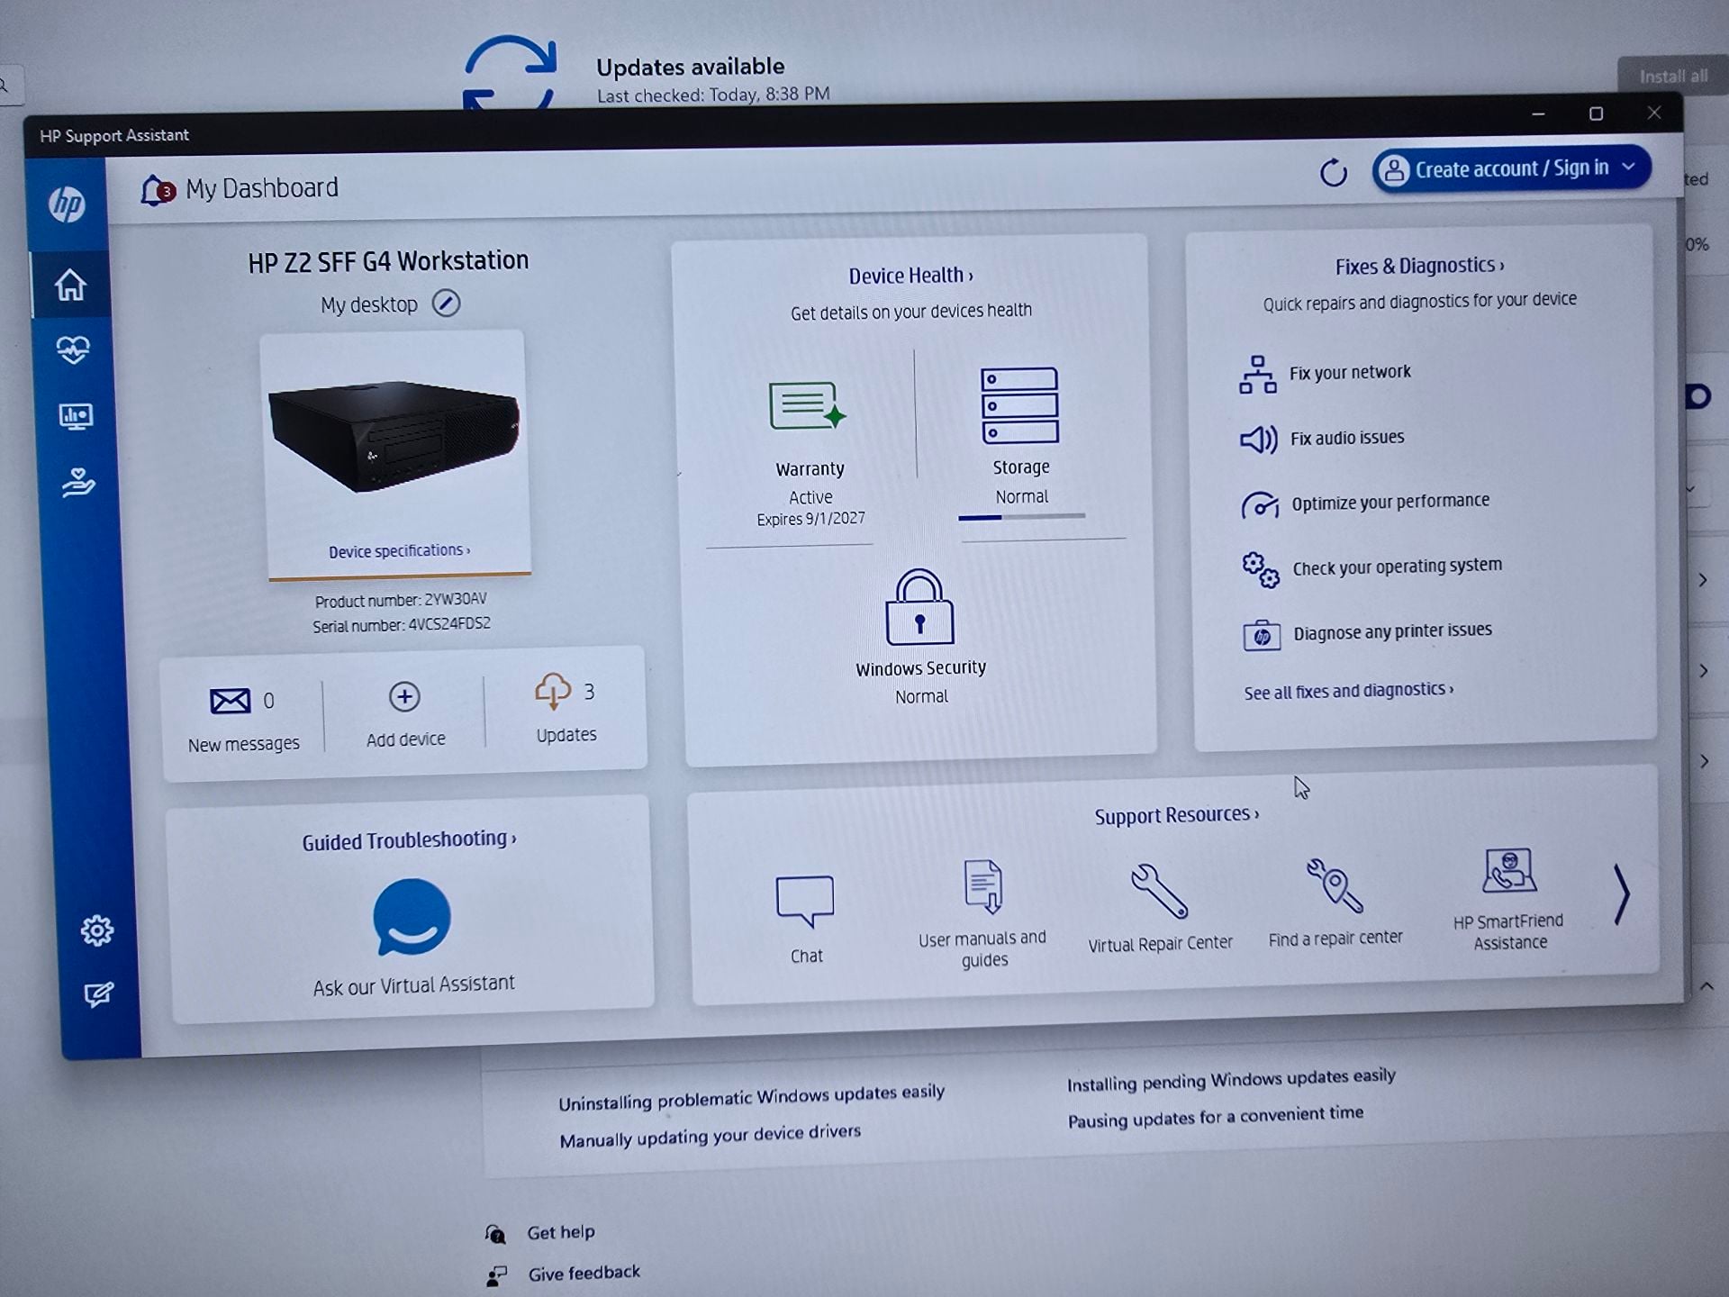Open the Guided Troubleshooting heading link

[x=409, y=840]
